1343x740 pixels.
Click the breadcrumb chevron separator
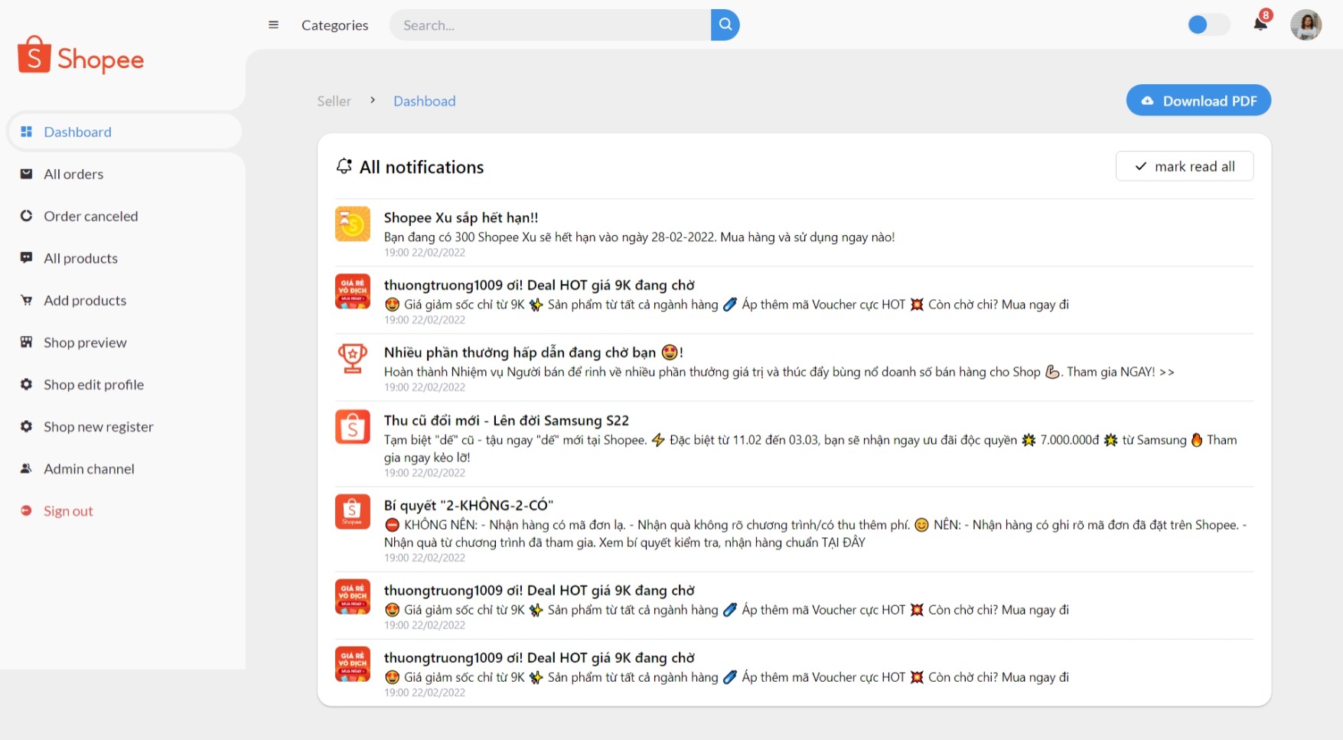(373, 100)
